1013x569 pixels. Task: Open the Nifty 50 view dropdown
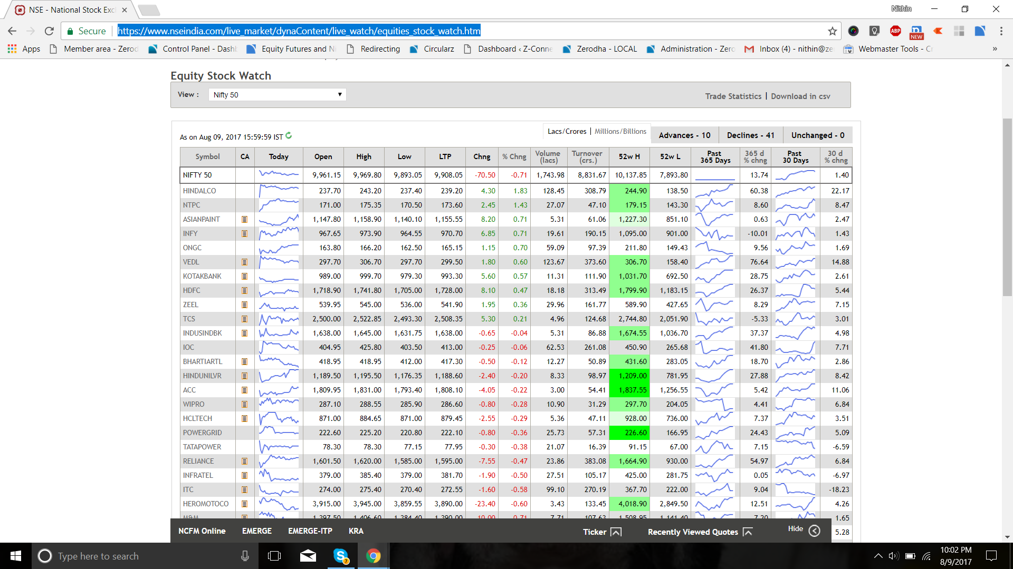277,94
